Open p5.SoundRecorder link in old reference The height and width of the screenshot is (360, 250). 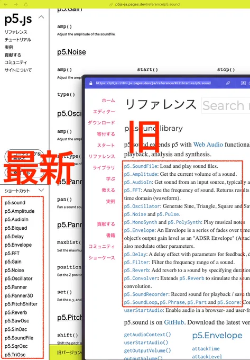(146, 294)
